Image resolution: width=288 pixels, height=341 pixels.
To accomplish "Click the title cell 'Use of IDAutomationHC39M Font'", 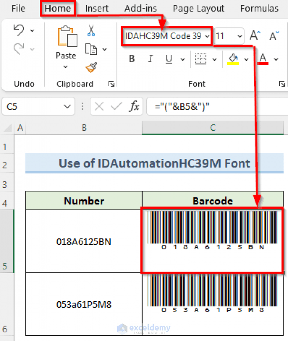I will (x=154, y=163).
